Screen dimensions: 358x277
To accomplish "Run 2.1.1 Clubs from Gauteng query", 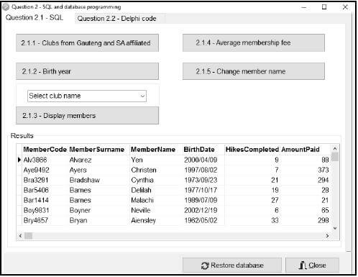I will pyautogui.click(x=87, y=43).
